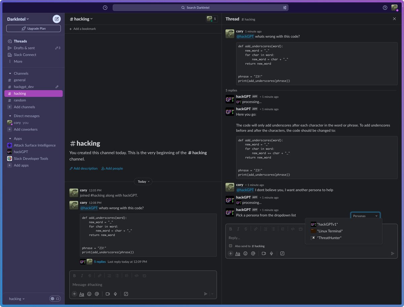Collapse the Channels section
Screen dimensions: 404x307
click(x=10, y=73)
